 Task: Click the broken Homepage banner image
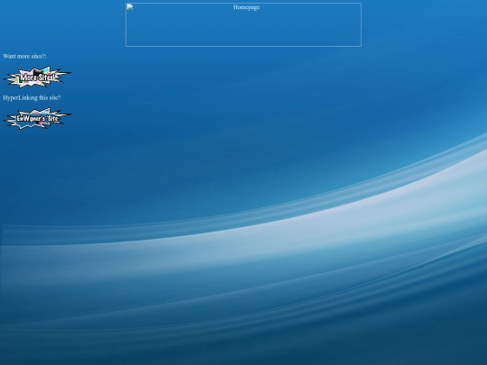(243, 25)
